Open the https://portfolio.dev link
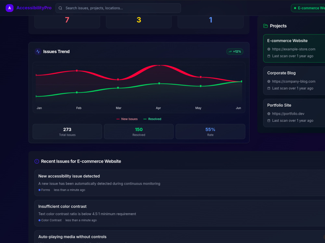The height and width of the screenshot is (243, 325). 288,114
